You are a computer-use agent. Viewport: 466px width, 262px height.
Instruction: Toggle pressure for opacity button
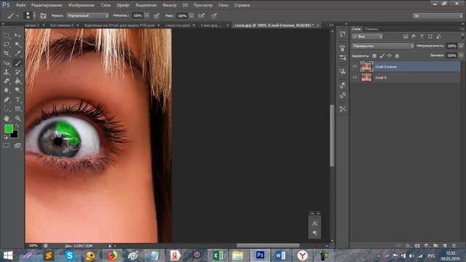point(157,16)
